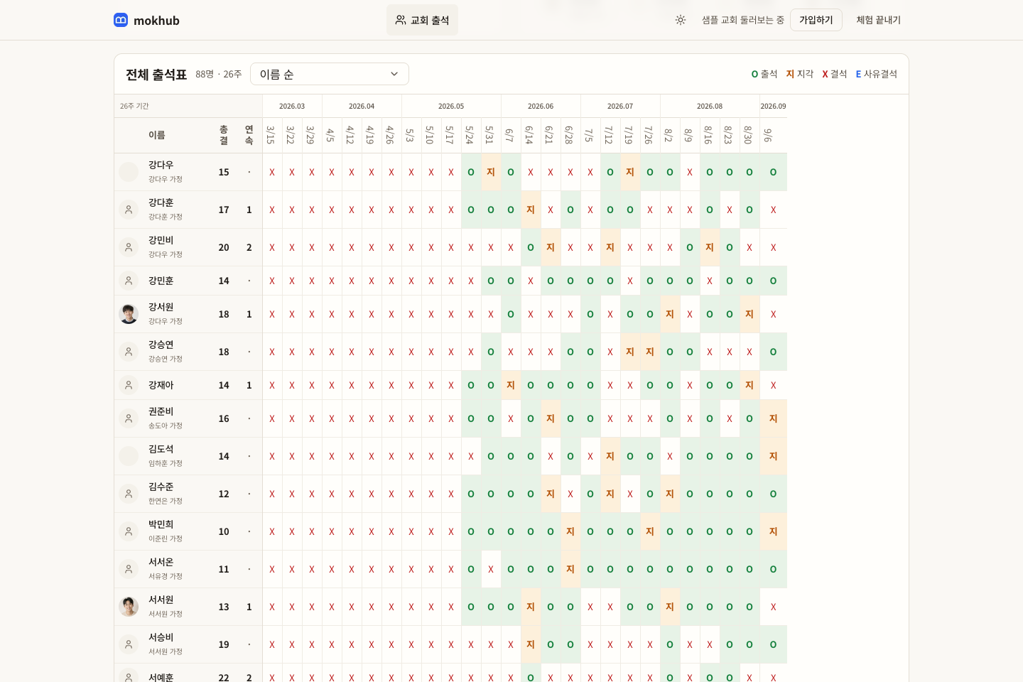Click the 26주 기간 header label
This screenshot has height=682, width=1023.
[134, 106]
